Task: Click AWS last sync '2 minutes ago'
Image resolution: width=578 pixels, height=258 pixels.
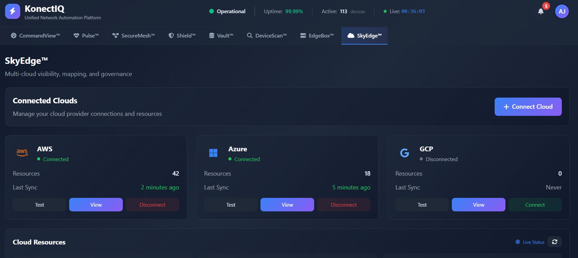Action: point(160,188)
